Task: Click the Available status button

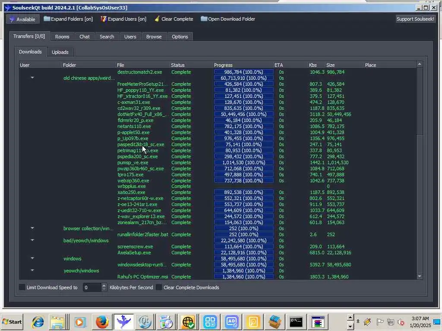Action: pos(22,19)
